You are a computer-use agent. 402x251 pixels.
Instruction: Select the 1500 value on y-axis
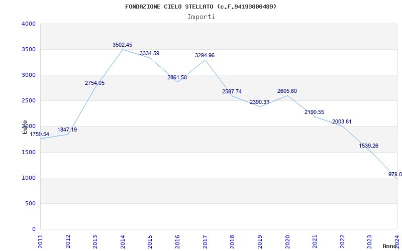(x=29, y=152)
